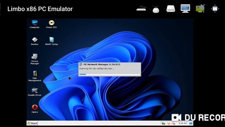Open the keyboard icon in Limbo toolbar
Screen dimensions: 225x127
[141, 8]
